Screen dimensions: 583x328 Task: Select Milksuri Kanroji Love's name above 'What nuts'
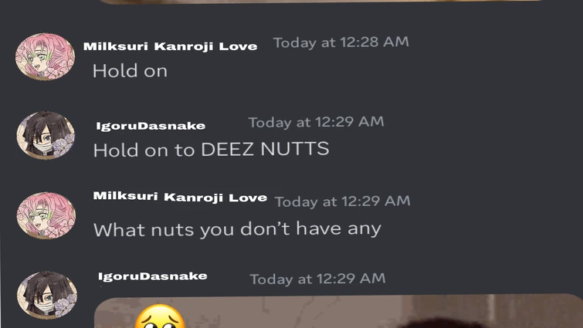click(x=180, y=197)
